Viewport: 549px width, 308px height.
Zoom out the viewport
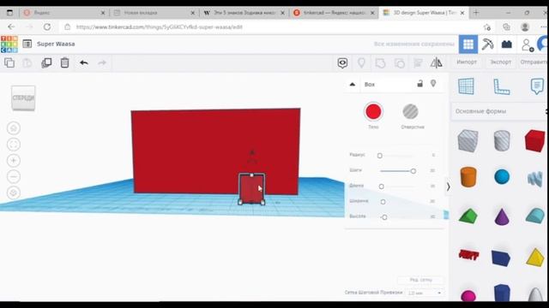(x=14, y=177)
